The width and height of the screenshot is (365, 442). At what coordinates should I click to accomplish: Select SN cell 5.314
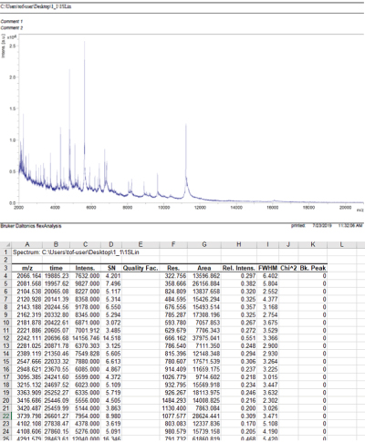click(111, 299)
